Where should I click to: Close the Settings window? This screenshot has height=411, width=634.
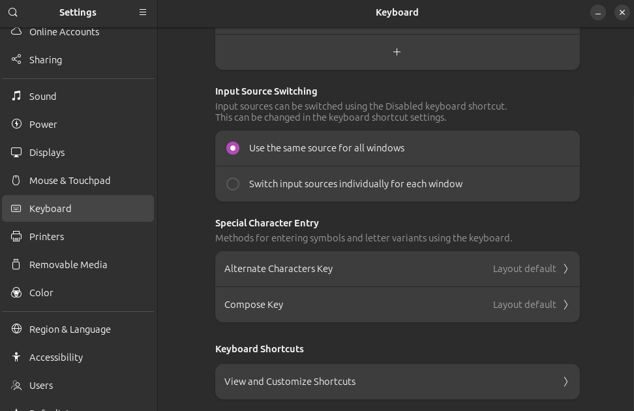[622, 12]
